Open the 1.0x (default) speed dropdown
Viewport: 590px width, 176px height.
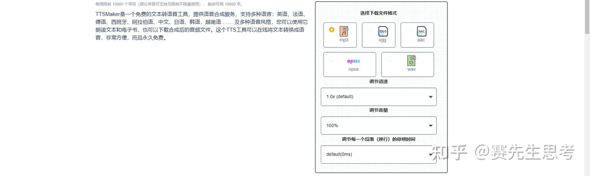(x=379, y=97)
